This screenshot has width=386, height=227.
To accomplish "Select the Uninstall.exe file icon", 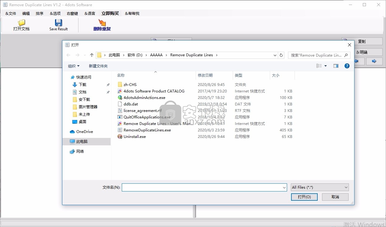I will point(120,136).
